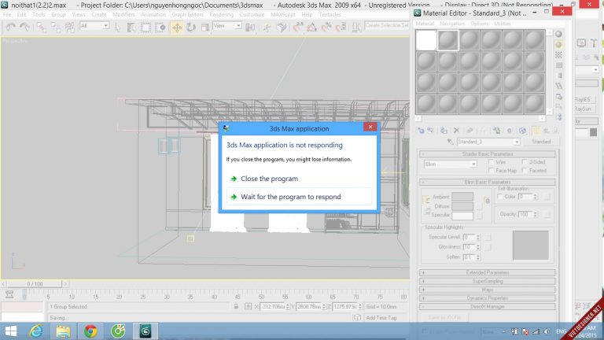Toggle the Spinner Snap icon

(341, 27)
